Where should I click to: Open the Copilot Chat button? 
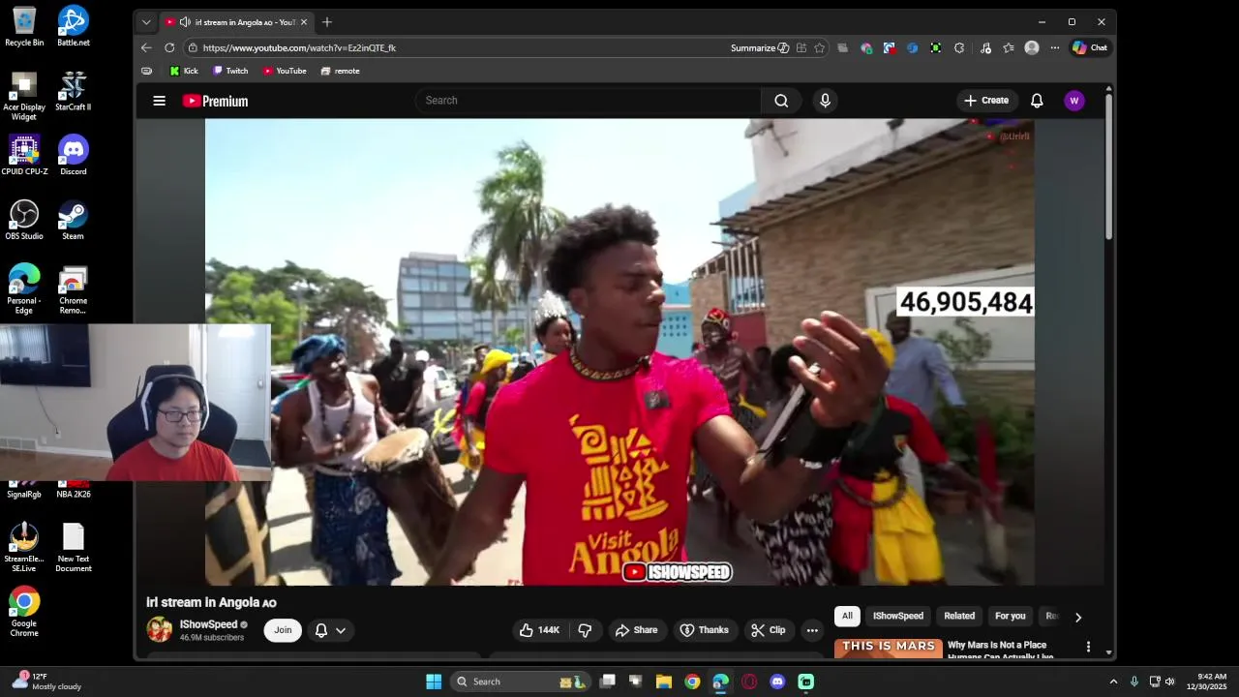(1091, 47)
